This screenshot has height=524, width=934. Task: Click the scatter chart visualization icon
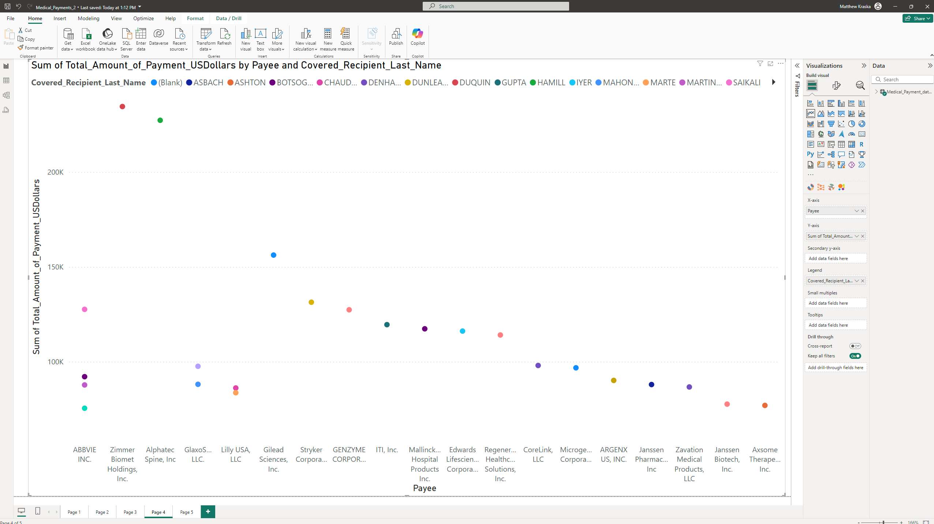coord(841,123)
